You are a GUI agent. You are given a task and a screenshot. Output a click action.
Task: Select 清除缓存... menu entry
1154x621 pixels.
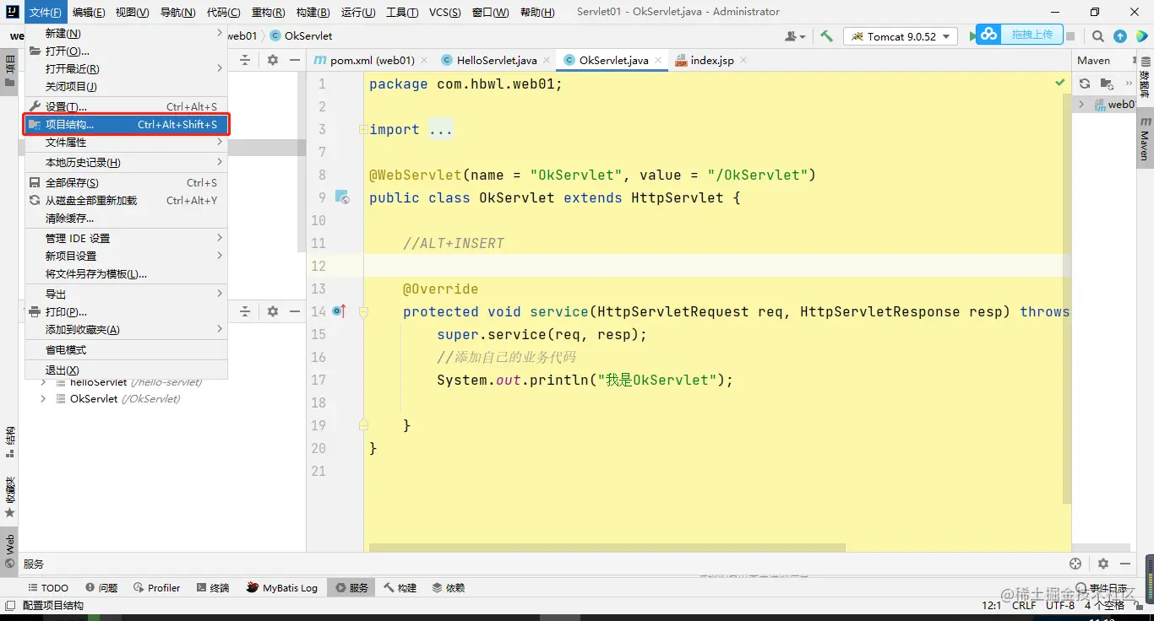125,218
